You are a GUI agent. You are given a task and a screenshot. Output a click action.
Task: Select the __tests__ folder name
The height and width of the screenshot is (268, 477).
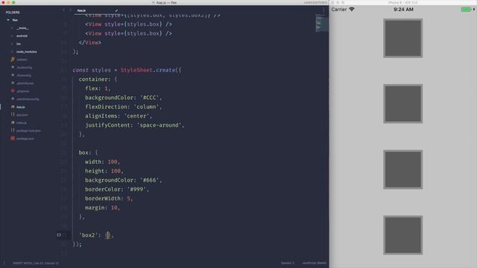point(22,28)
